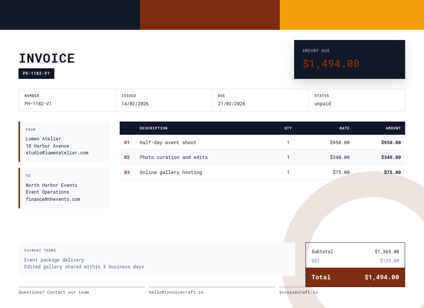Click Half-day event shoot description

coord(168,143)
